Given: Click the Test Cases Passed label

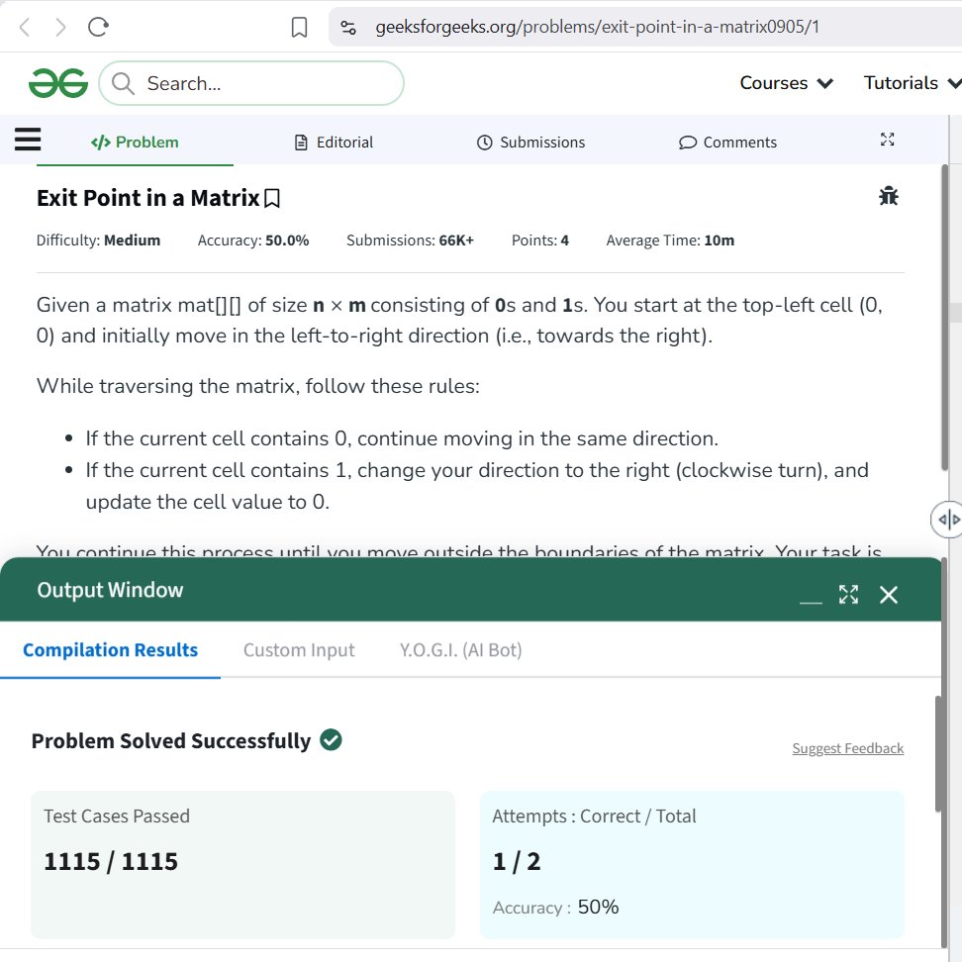Looking at the screenshot, I should coord(117,817).
